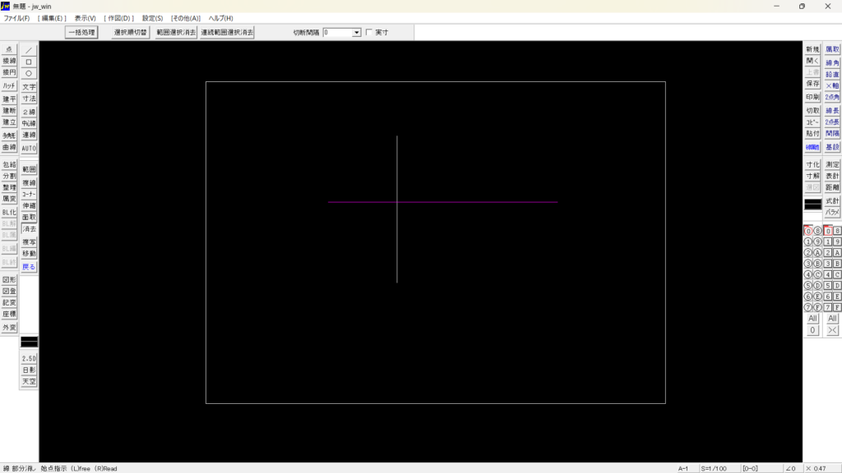
Task: Click the 一括処理 button
Action: tap(81, 33)
